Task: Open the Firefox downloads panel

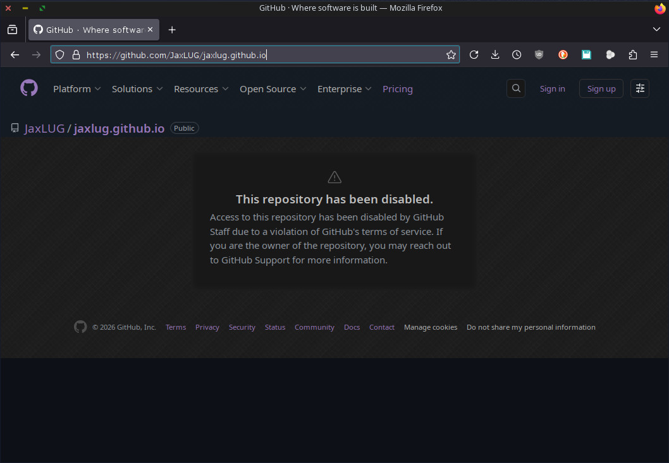Action: pos(495,54)
